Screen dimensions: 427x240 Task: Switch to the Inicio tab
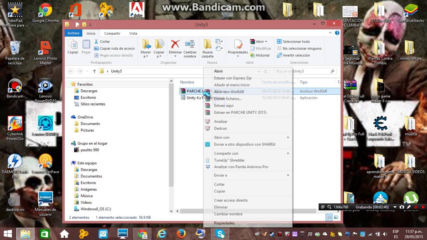click(x=91, y=33)
